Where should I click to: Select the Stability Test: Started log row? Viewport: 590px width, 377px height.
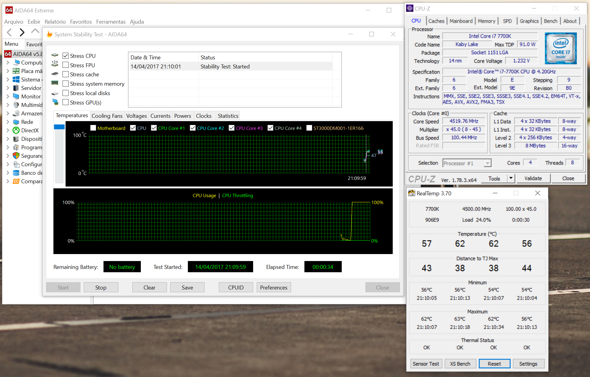[231, 66]
